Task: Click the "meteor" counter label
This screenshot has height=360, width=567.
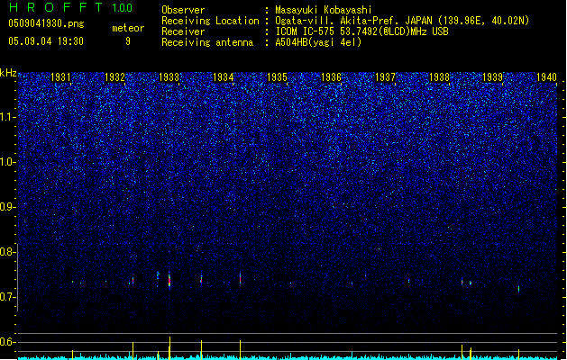Action: pos(128,28)
